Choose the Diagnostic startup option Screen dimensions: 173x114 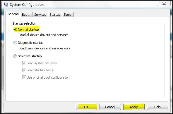(x=15, y=43)
